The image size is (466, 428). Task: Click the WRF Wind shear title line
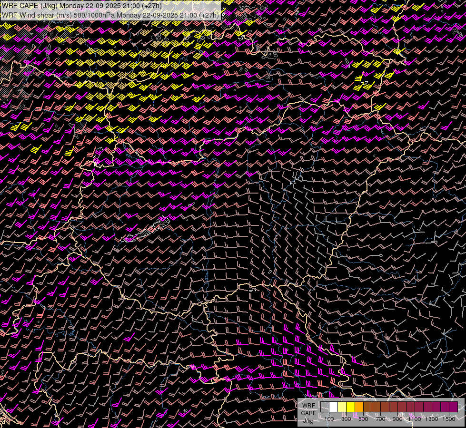[x=110, y=15]
